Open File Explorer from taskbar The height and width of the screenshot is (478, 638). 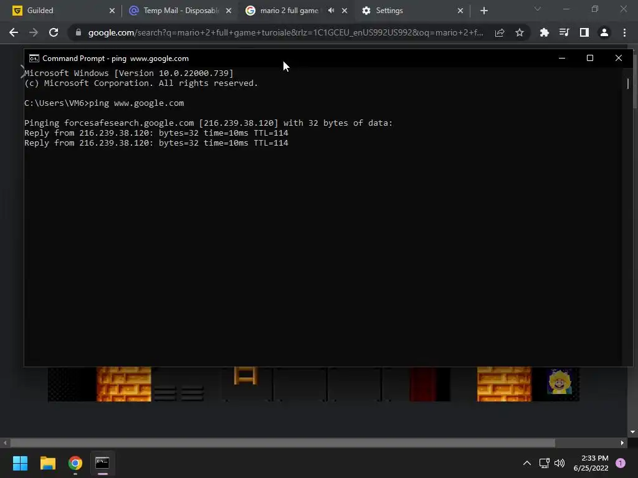click(x=47, y=463)
